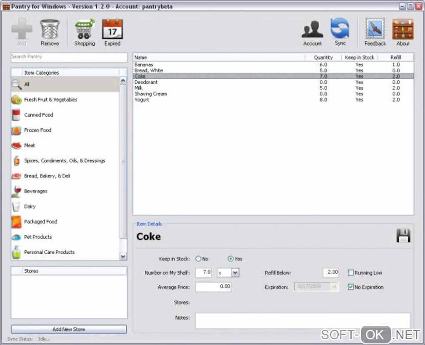Click the Item Categories header
425x345 pixels.
tap(70, 72)
